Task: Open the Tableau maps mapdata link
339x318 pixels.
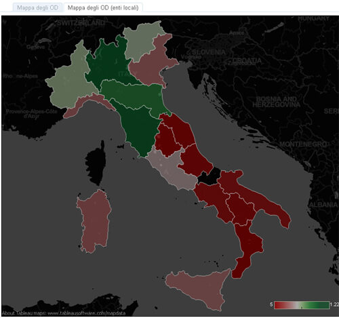Action: click(64, 313)
